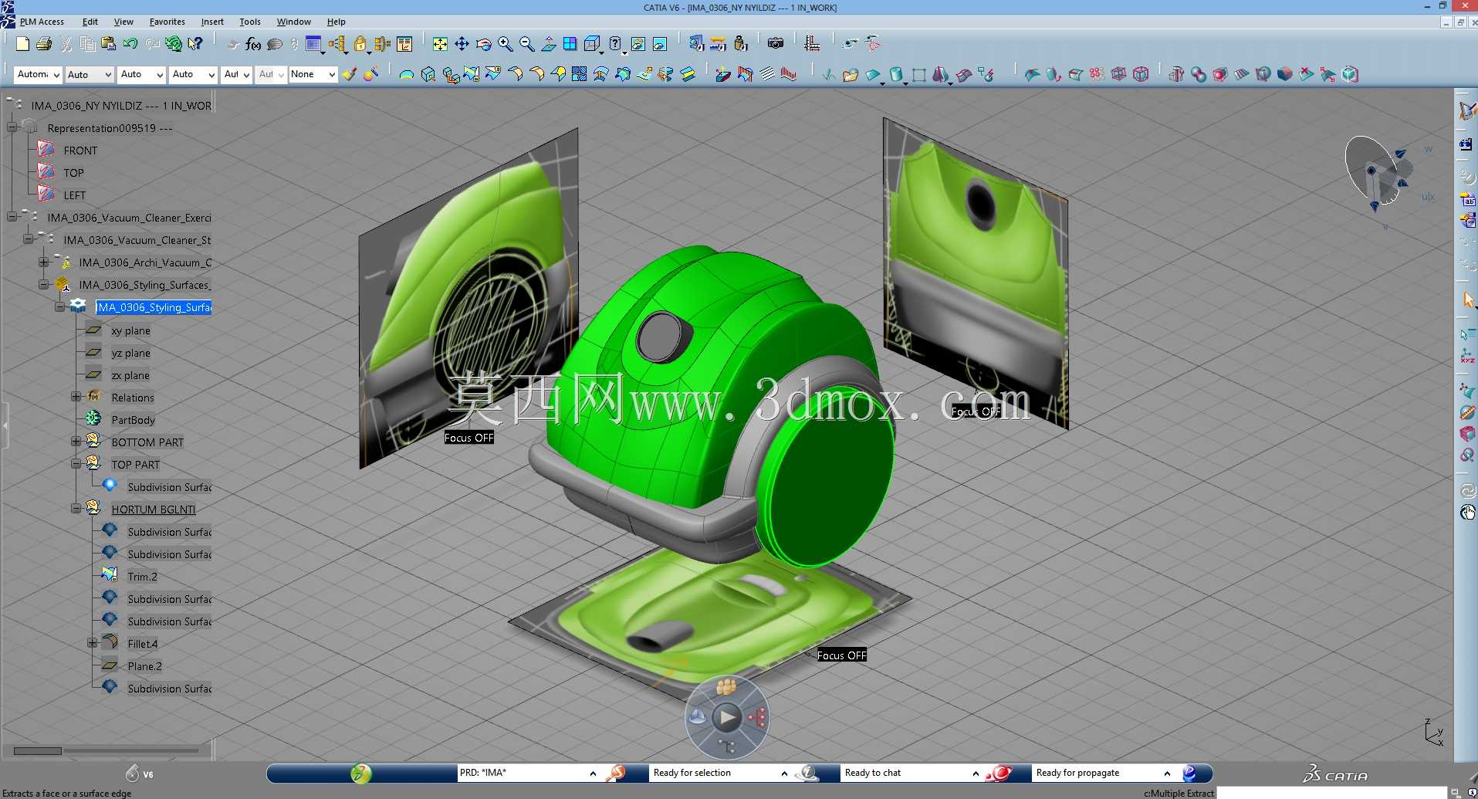Open the None dropdown in graphic properties

313,74
